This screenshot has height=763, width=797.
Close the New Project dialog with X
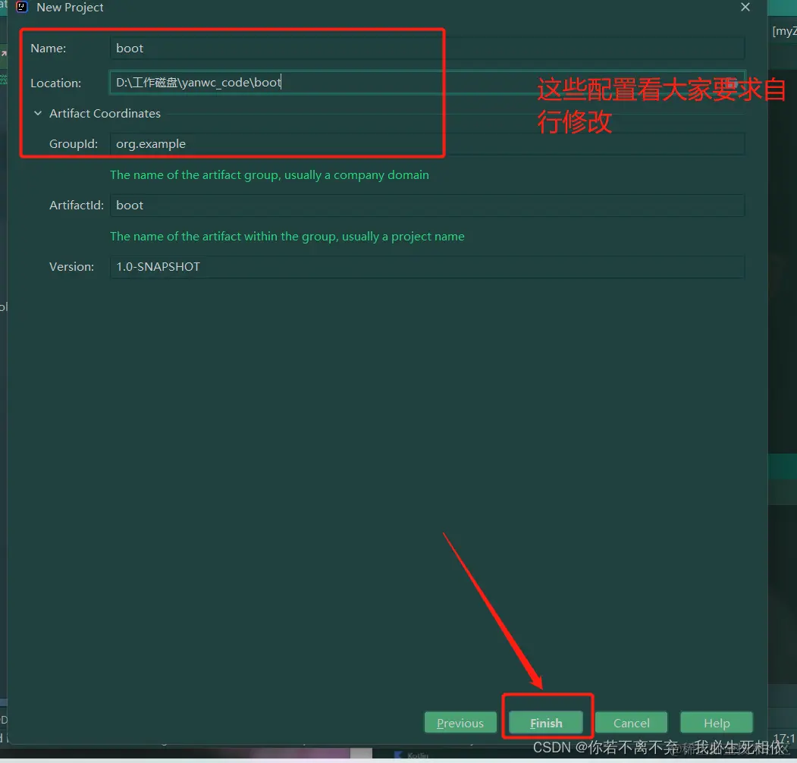pyautogui.click(x=745, y=7)
